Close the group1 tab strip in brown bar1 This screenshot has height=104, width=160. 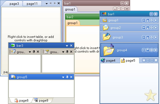point(127,9)
